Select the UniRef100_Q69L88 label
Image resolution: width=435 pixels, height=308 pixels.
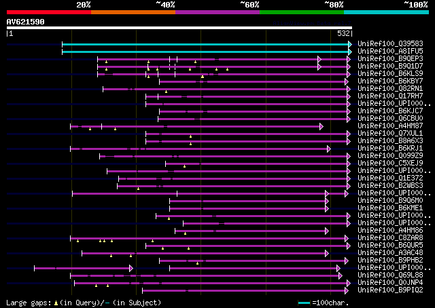pos(390,275)
